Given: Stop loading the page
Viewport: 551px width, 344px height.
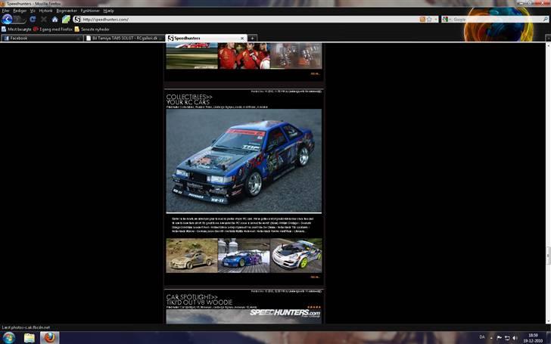Looking at the screenshot, I should pos(42,19).
